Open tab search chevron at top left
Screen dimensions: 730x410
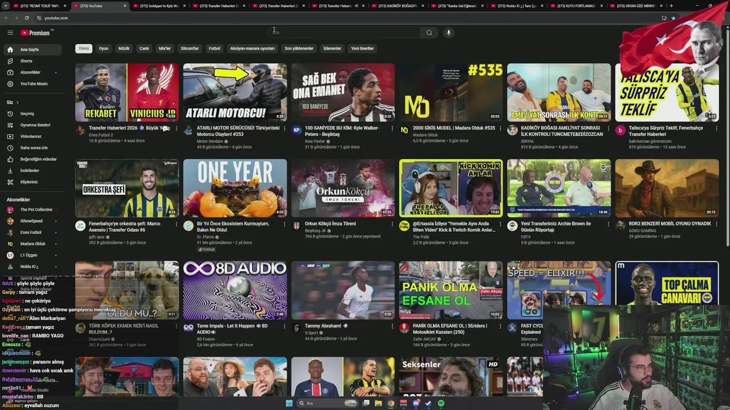[x=5, y=6]
